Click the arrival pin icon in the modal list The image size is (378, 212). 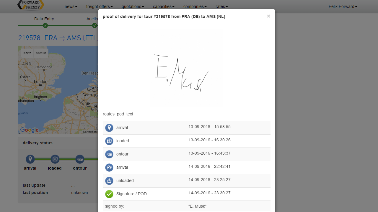click(109, 128)
